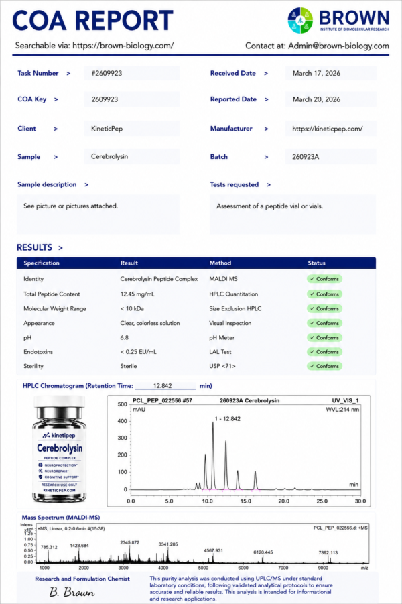Click the Result column header

(129, 263)
